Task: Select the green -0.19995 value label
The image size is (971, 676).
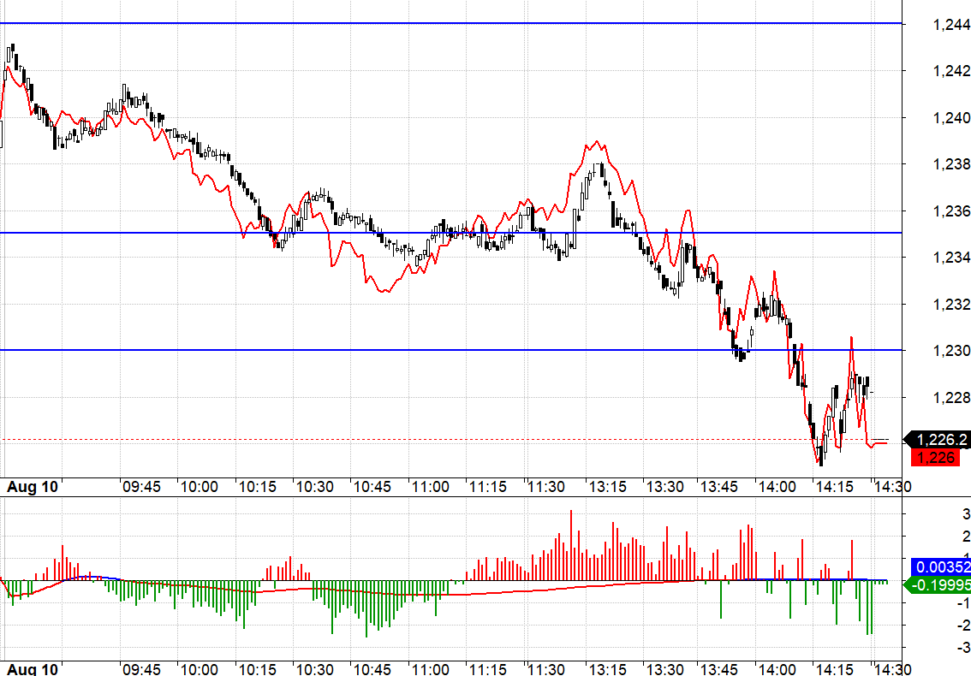Action: [x=939, y=585]
